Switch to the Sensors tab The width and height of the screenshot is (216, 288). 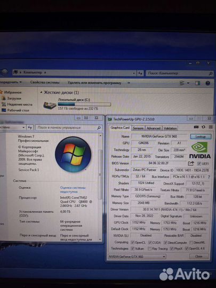tap(138, 128)
